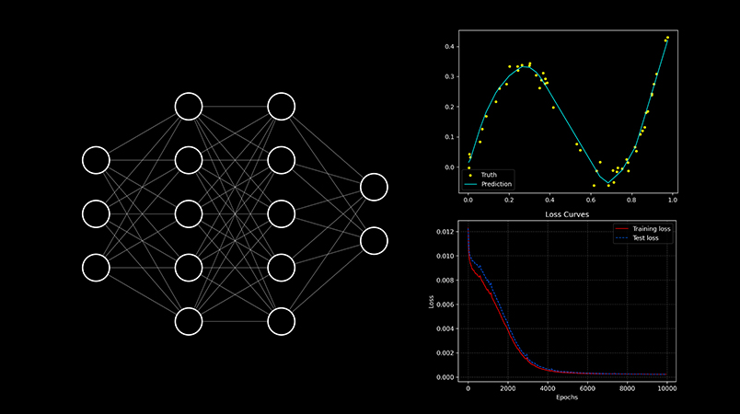Select the bottom node of second hidden layer

[x=281, y=320]
